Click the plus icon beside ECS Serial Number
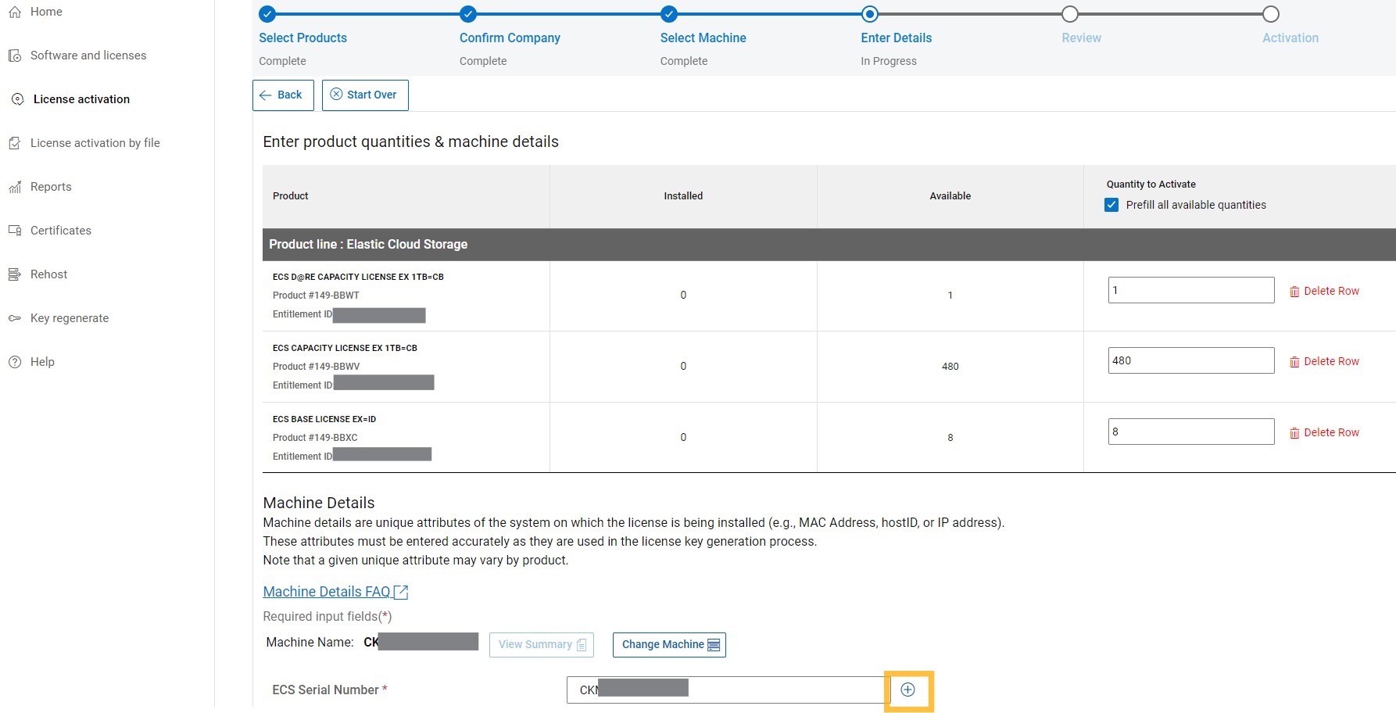Viewport: 1396px width, 713px height. click(x=907, y=689)
